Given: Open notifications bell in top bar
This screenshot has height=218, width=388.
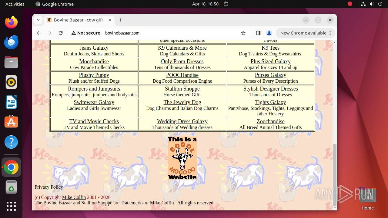Looking at the screenshot, I should 226,4.
